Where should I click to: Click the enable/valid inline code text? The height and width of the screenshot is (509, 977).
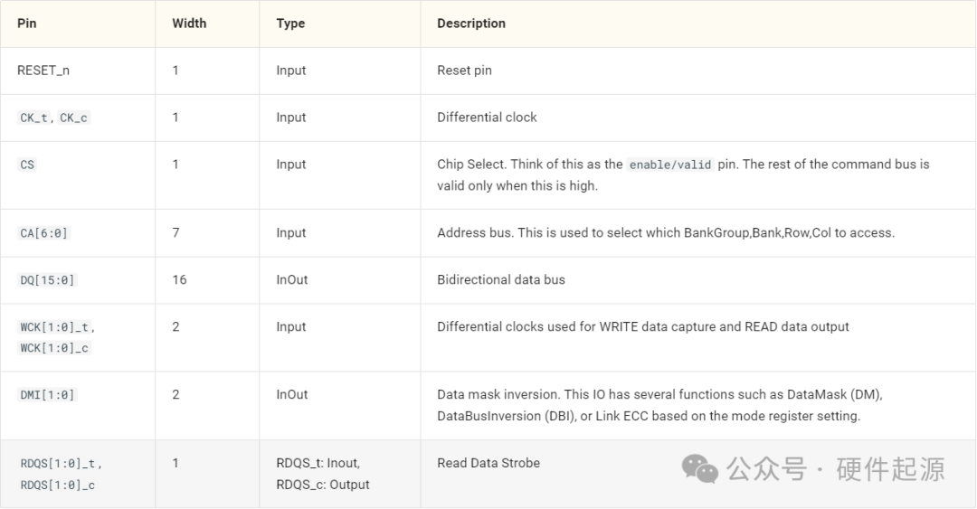click(x=670, y=165)
